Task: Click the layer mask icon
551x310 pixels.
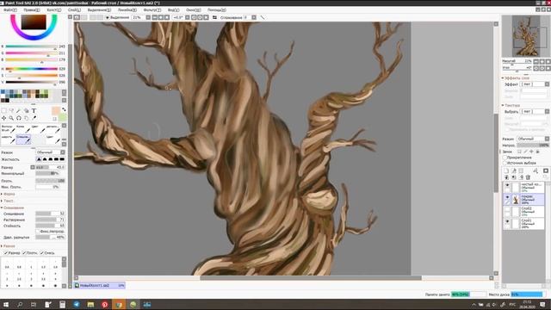Action: point(546,170)
